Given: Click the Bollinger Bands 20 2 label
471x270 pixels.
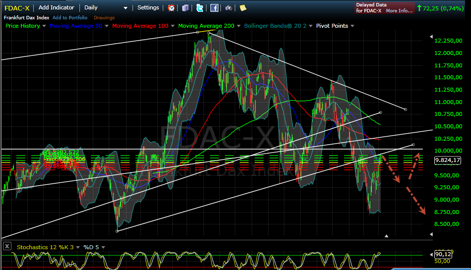Looking at the screenshot, I should (275, 26).
